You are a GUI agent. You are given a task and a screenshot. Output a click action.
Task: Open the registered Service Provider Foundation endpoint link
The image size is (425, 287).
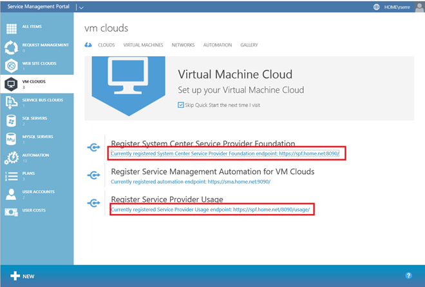point(225,153)
